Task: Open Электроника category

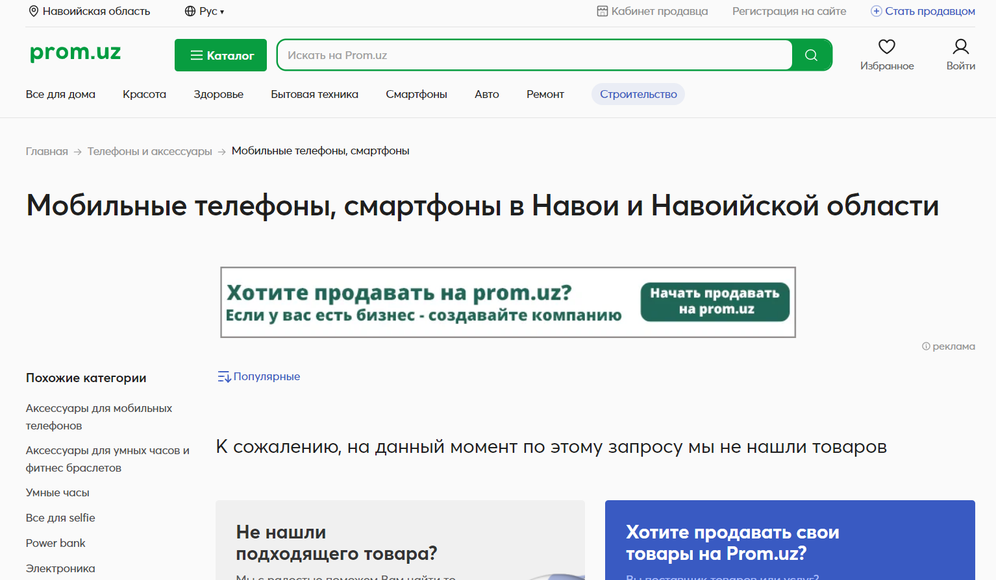Action: (x=60, y=568)
